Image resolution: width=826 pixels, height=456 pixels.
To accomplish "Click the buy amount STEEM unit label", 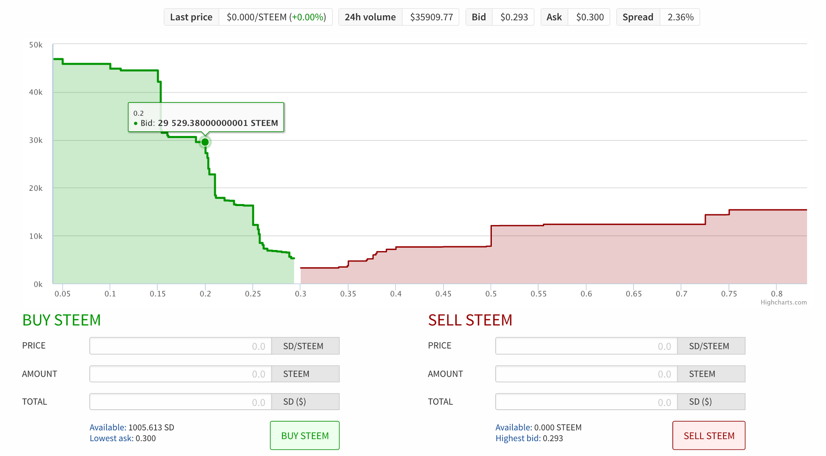I will [306, 374].
